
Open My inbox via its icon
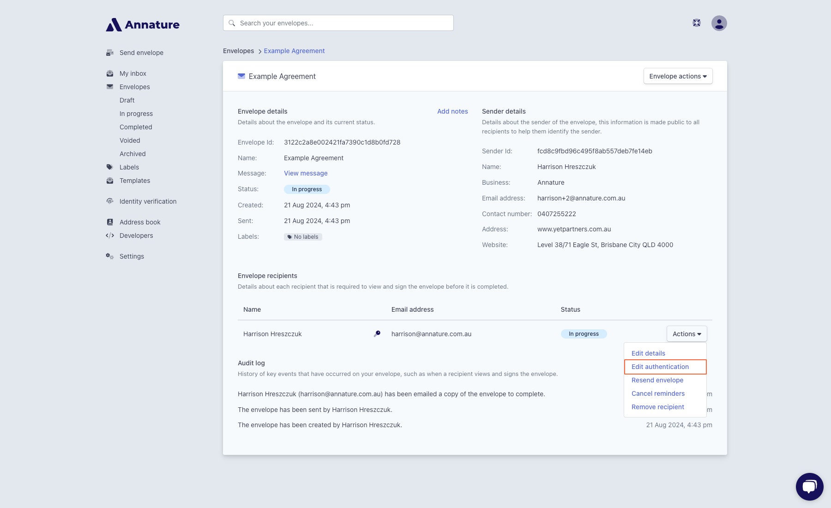(x=110, y=73)
